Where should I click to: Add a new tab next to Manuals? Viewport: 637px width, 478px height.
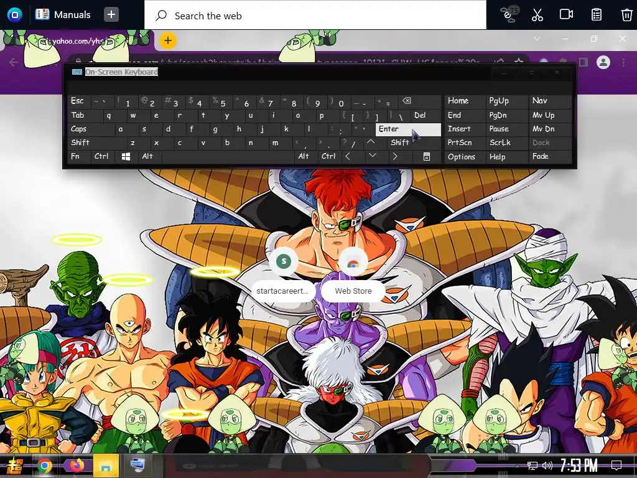111,15
